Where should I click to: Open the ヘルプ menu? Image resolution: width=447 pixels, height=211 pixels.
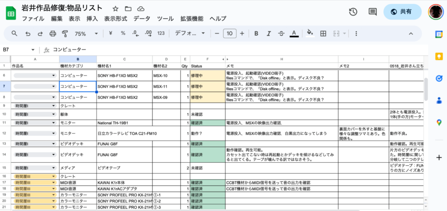(218, 19)
